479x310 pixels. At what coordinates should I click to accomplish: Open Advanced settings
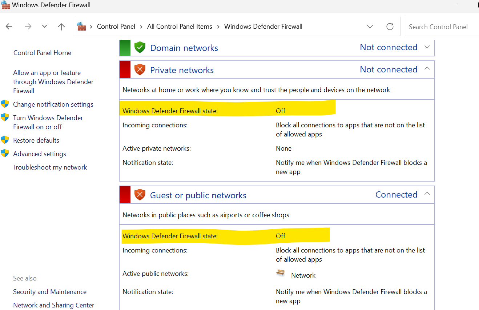(40, 154)
